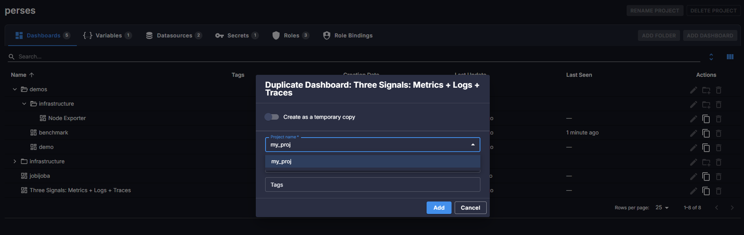The height and width of the screenshot is (235, 744).
Task: Click the ADD DASHBOARD button
Action: pos(710,35)
